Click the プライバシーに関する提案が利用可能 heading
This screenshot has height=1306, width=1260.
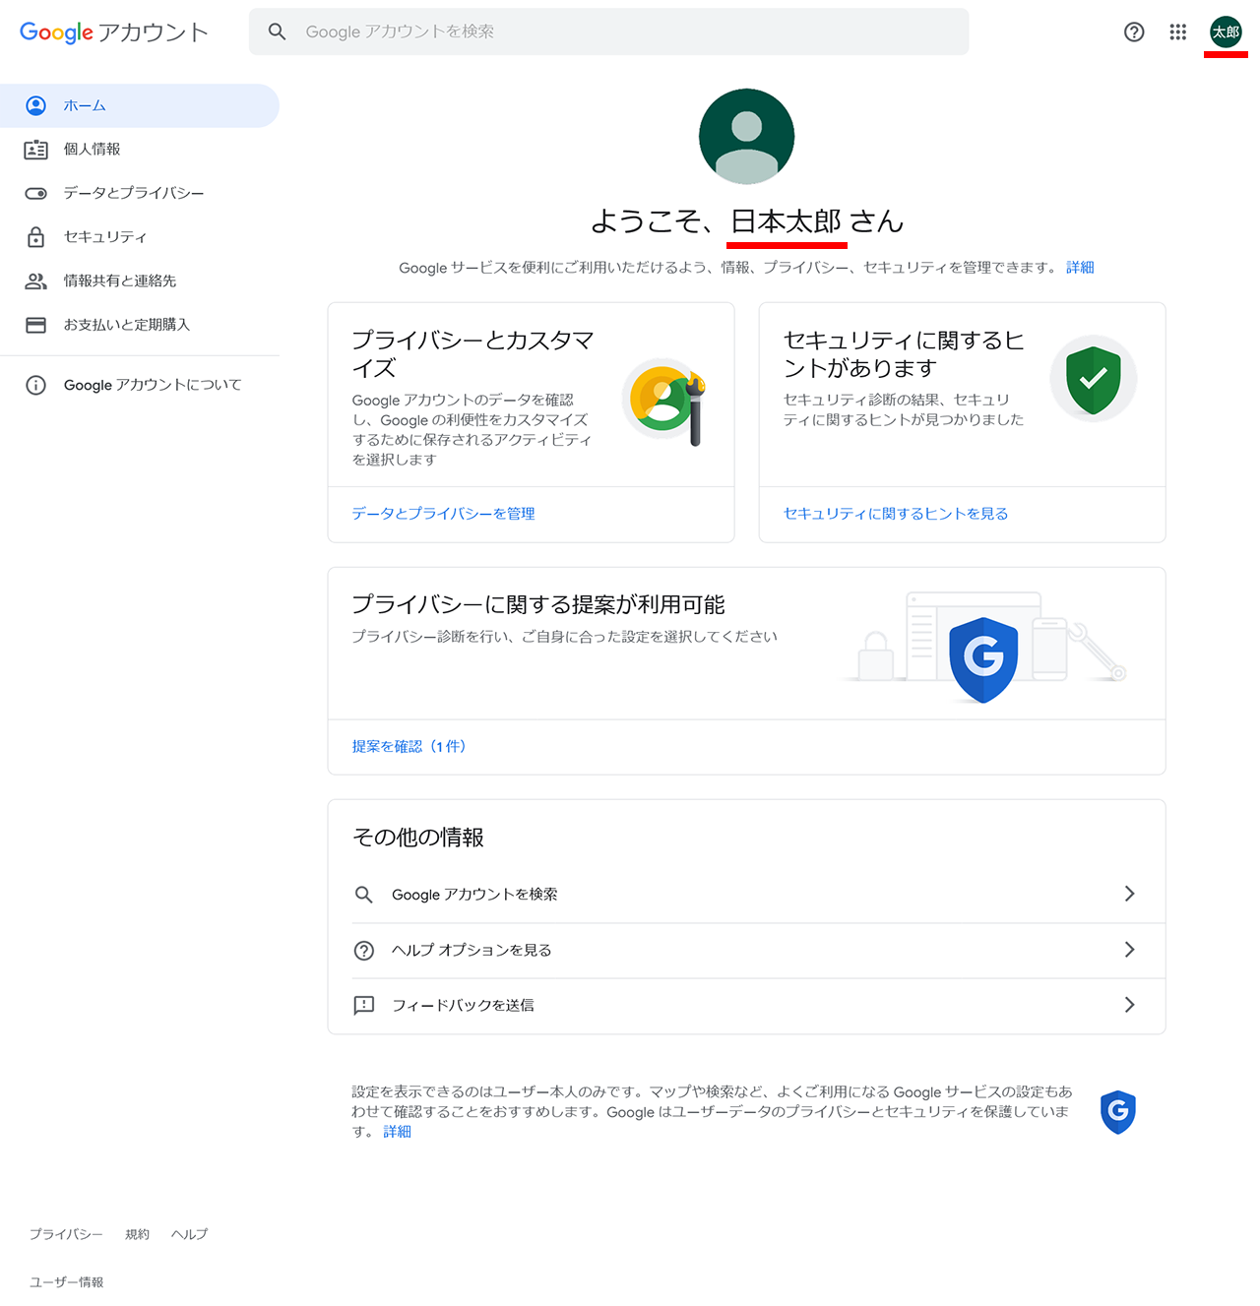(538, 604)
